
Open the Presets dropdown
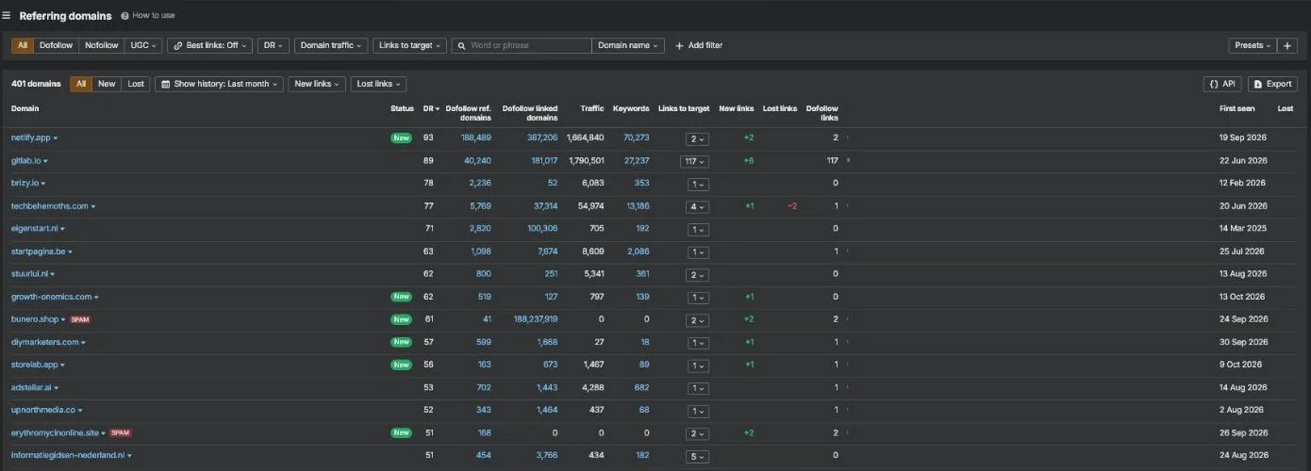point(1253,45)
